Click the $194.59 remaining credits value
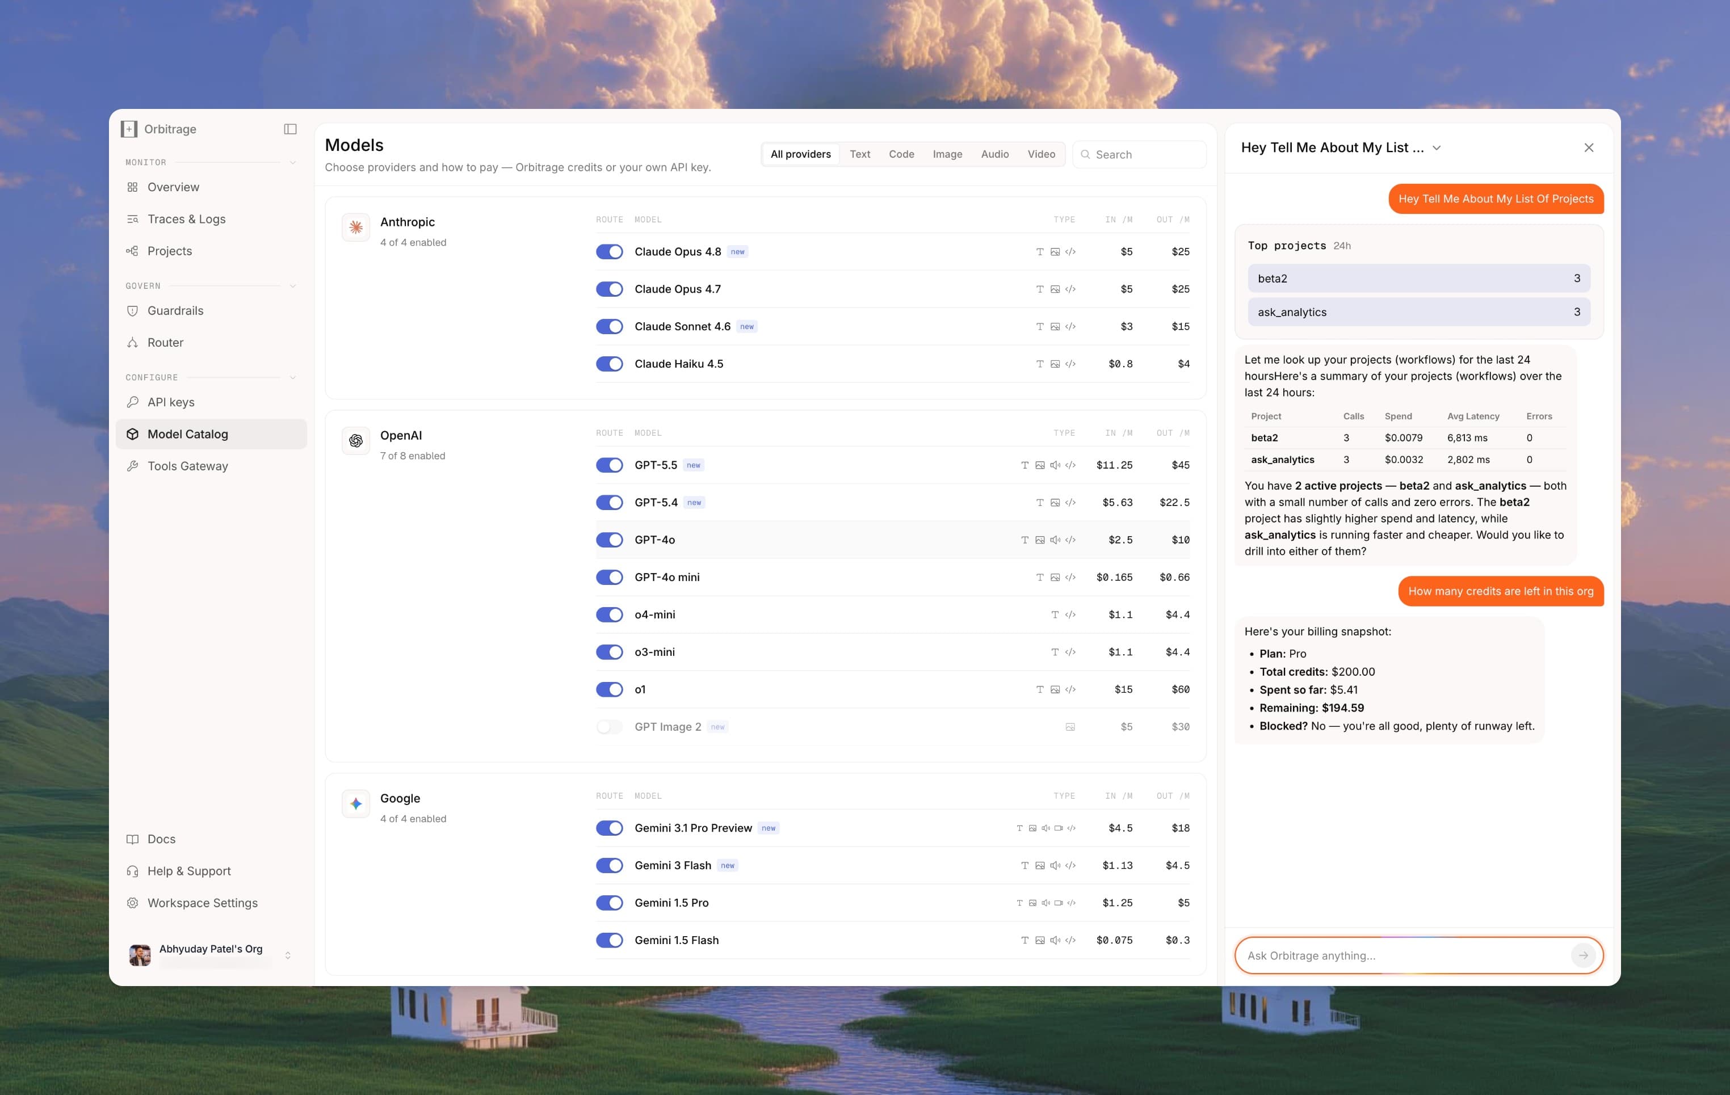This screenshot has height=1095, width=1730. coord(1343,708)
